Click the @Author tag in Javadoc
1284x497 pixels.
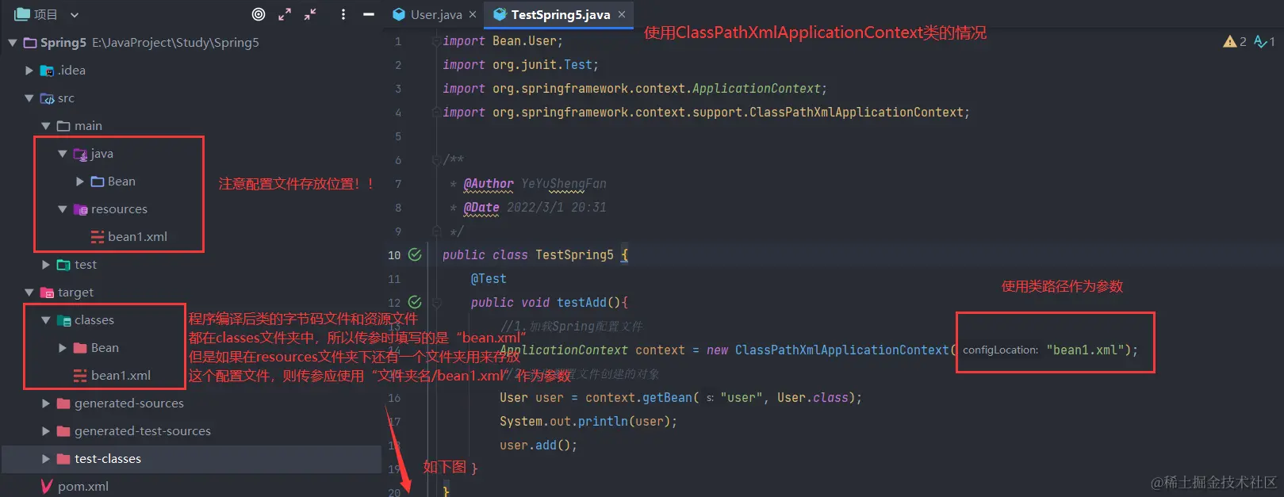[489, 184]
